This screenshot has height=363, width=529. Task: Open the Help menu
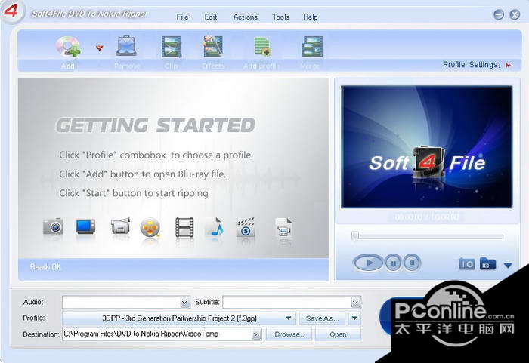(x=310, y=17)
